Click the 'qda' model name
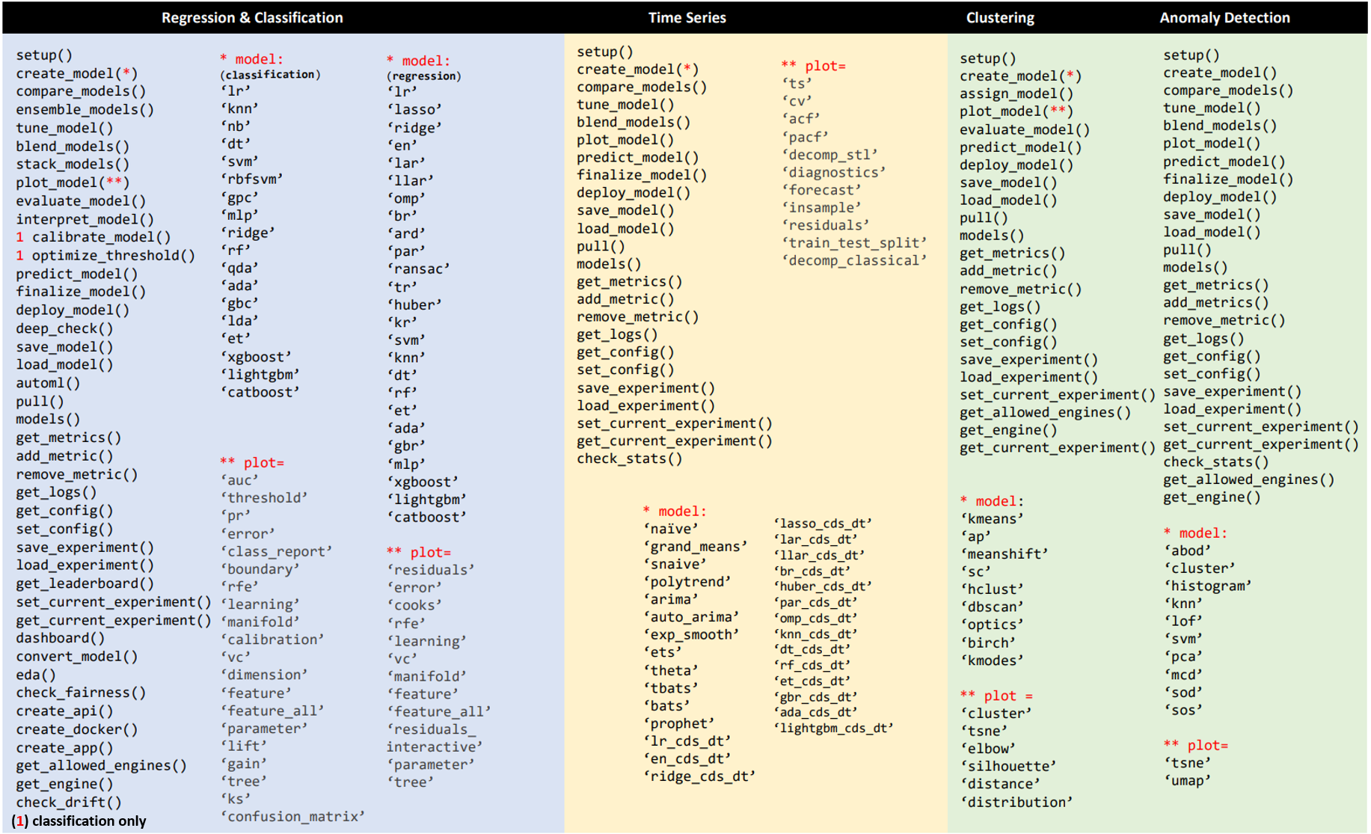The image size is (1371, 834). tap(239, 268)
